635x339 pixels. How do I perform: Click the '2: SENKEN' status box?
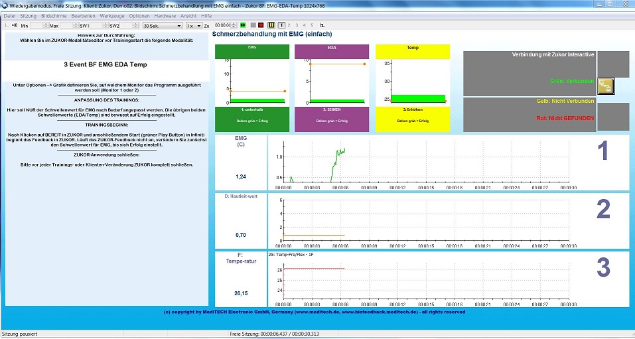(332, 119)
